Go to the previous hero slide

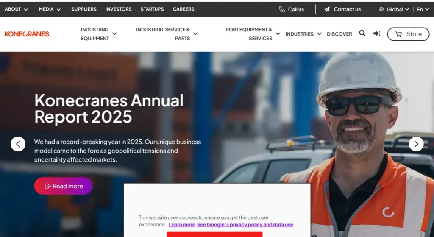18,144
